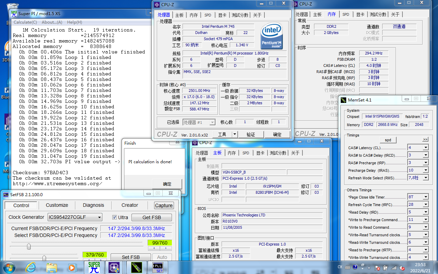This screenshot has width=438, height=274.
Task: Open 主板 tab in front CPU-Z processor window
Action: 179,15
